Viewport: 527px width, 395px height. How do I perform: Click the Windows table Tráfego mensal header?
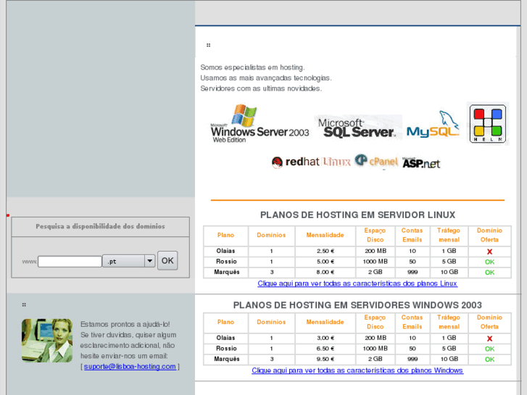449,322
